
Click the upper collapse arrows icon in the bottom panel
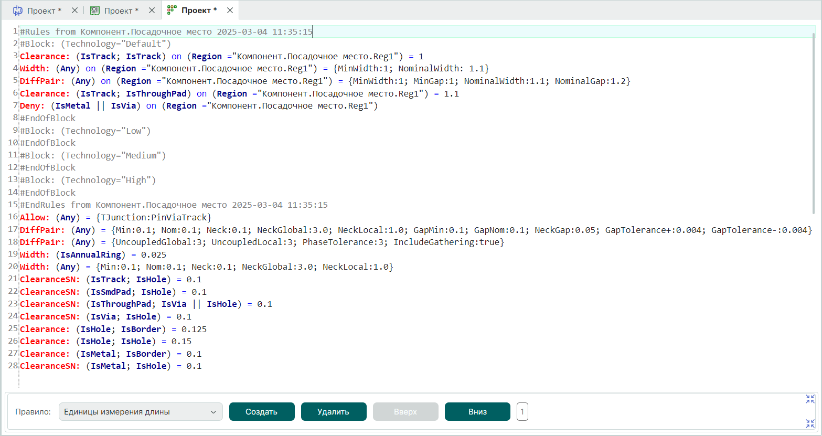(x=810, y=399)
